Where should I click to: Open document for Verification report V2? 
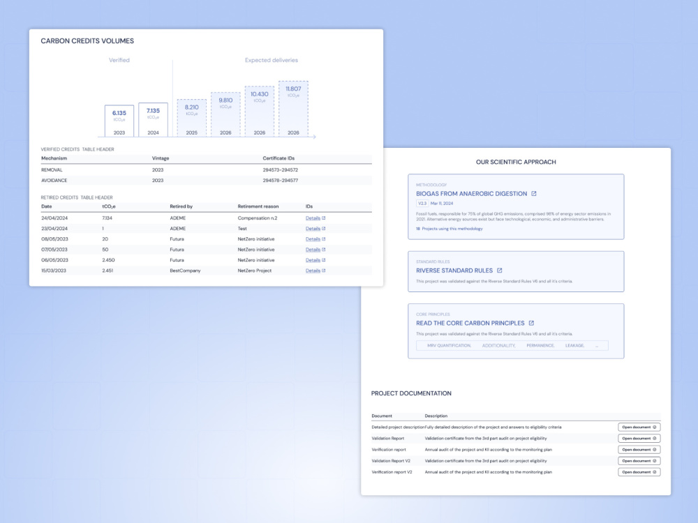coord(639,472)
